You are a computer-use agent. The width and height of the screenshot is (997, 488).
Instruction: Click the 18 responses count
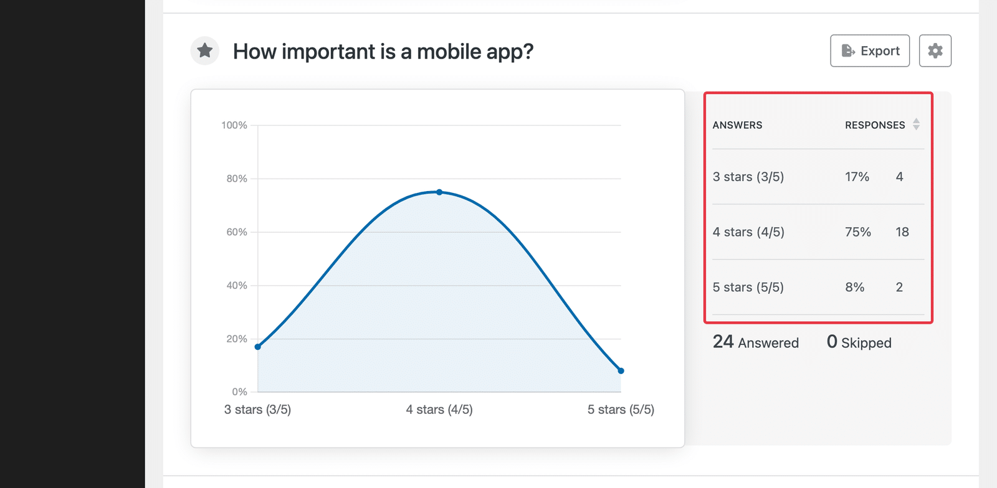[902, 232]
